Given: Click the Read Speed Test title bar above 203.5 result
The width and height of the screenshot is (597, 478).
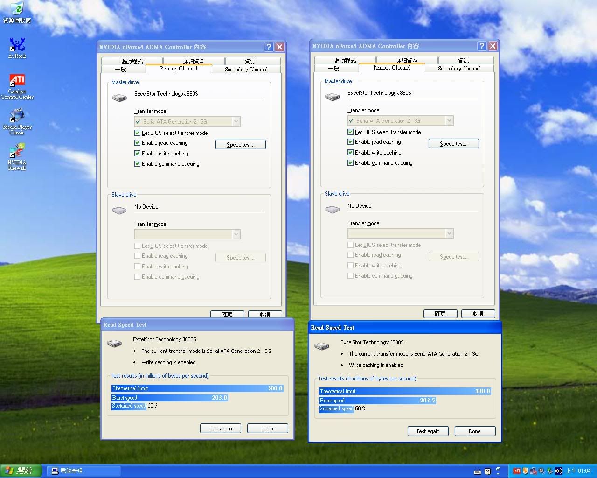Looking at the screenshot, I should (404, 327).
